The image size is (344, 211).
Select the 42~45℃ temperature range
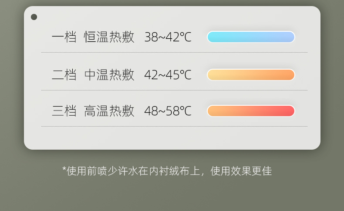(x=168, y=75)
